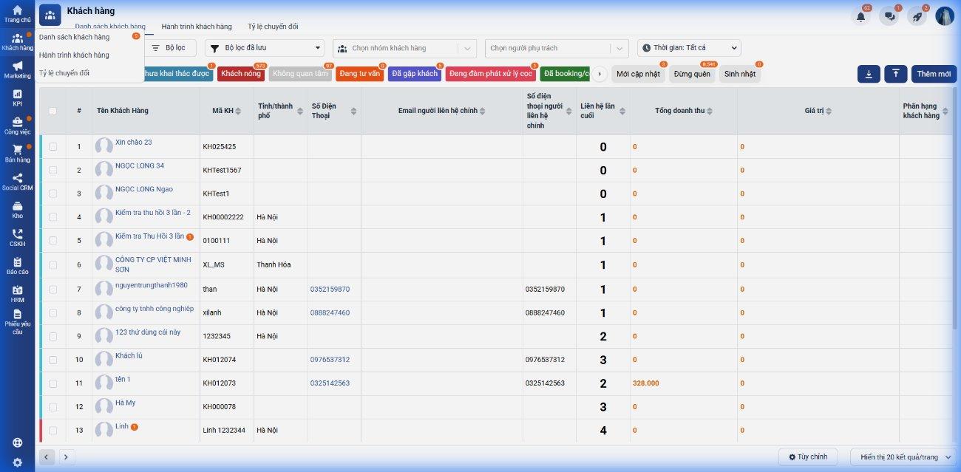
Task: Open Chọn nhóm khách hàng dropdown
Action: pos(404,48)
